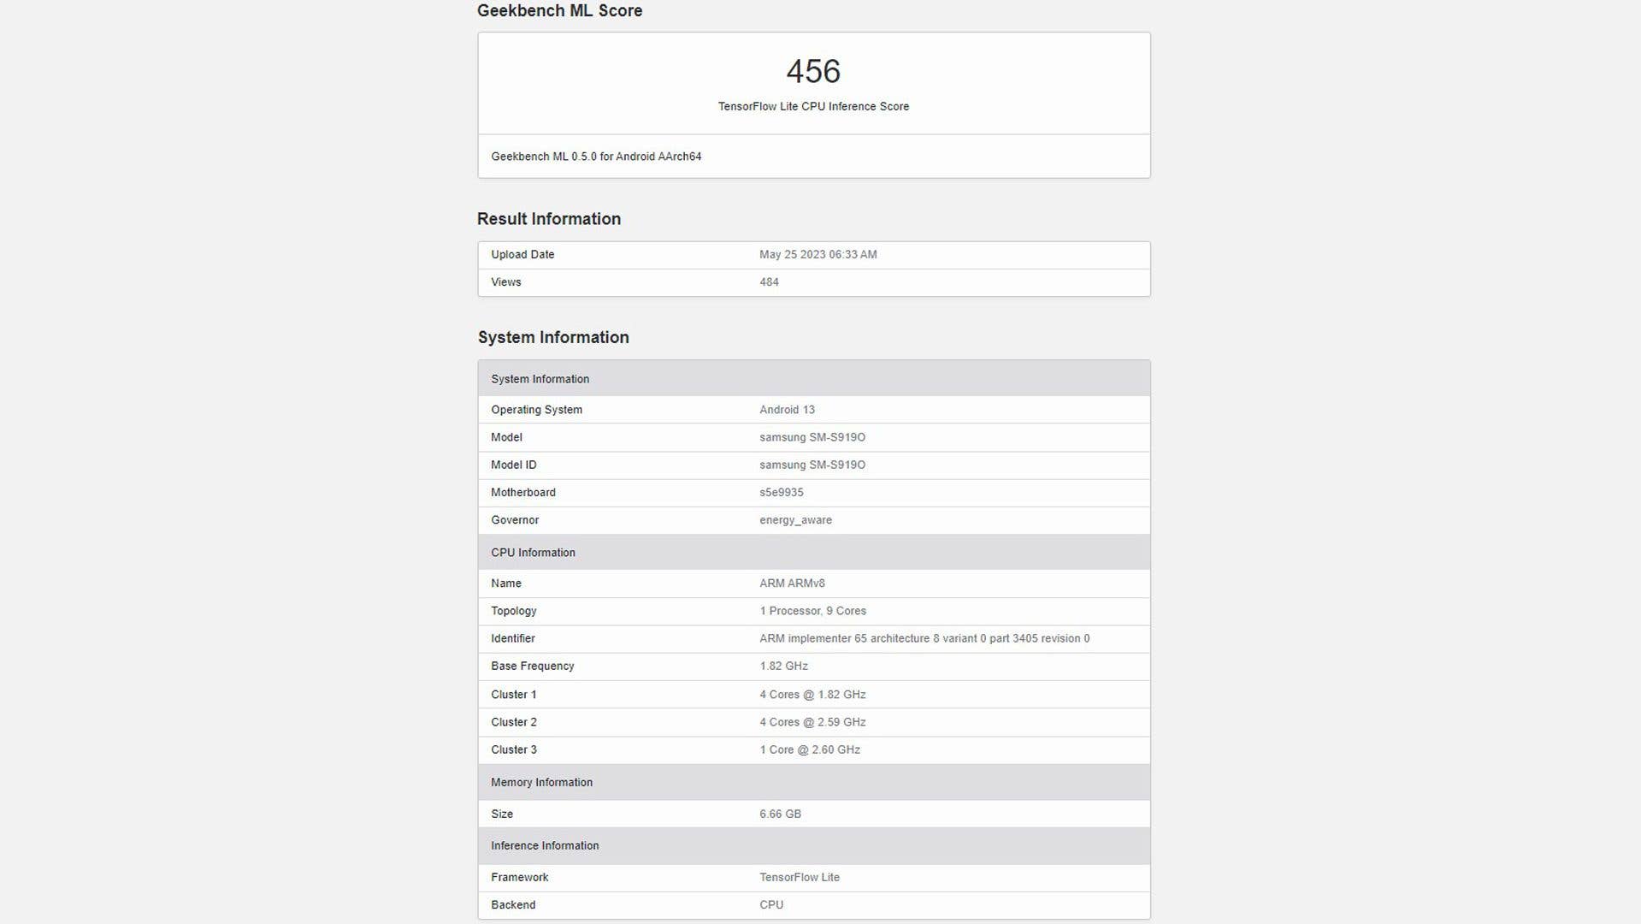
Task: Select the Memory Size value 6.66 GB
Action: click(x=781, y=814)
